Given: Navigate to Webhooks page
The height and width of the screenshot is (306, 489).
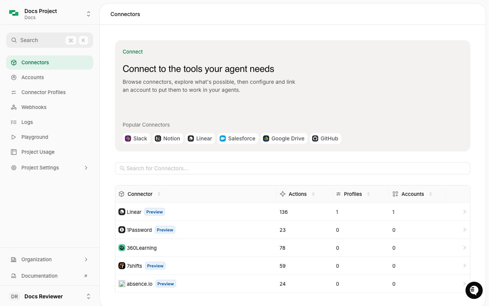Looking at the screenshot, I should pos(50,107).
